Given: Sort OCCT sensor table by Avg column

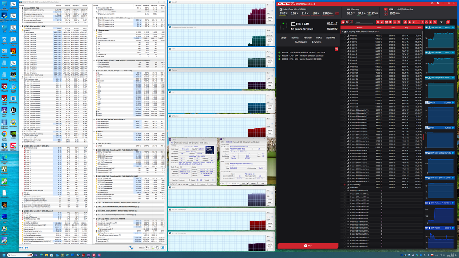Looking at the screenshot, I should (x=406, y=28).
